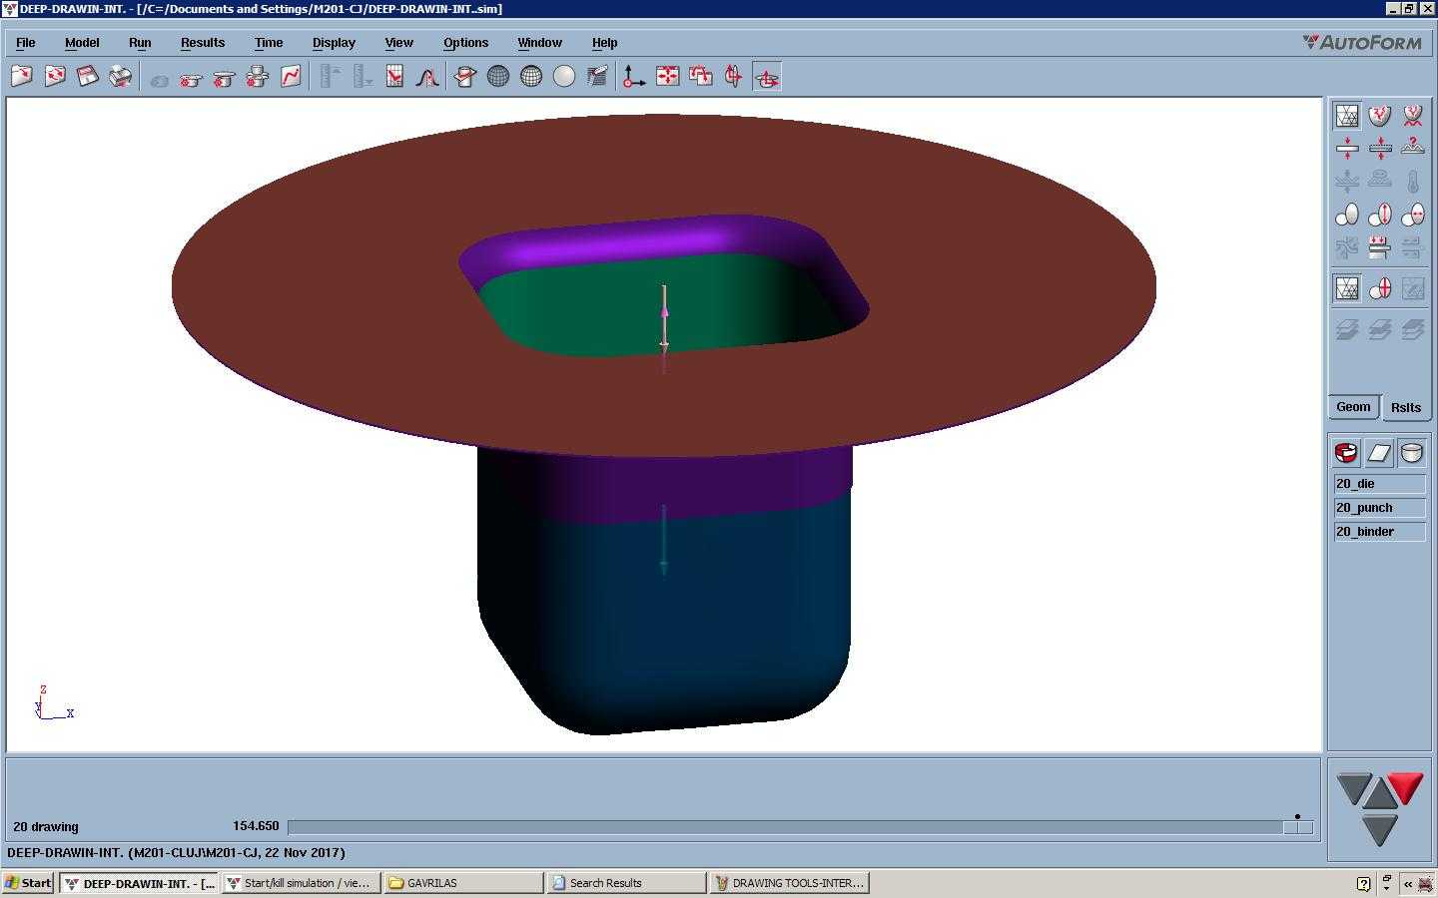
Task: Click the time step slider handle
Action: click(x=1298, y=826)
